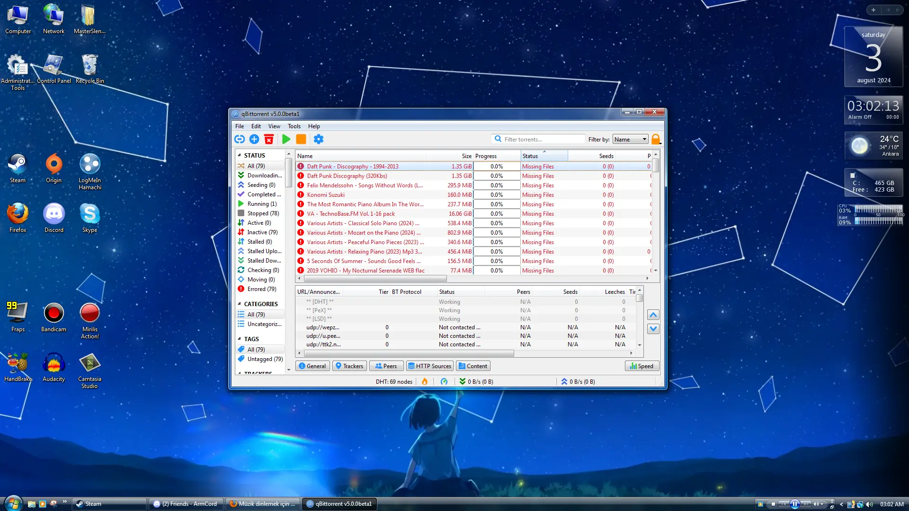This screenshot has height=511, width=909.
Task: Select the Daft Punk Discography (320Kbs) torrent
Action: tap(473, 176)
